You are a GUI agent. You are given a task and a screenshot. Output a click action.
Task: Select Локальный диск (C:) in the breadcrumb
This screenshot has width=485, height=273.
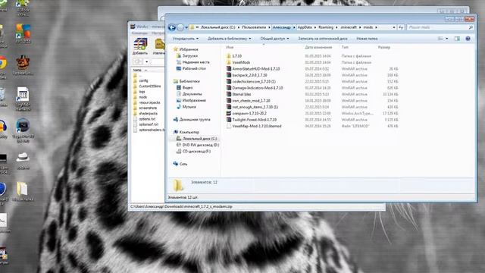pos(217,27)
